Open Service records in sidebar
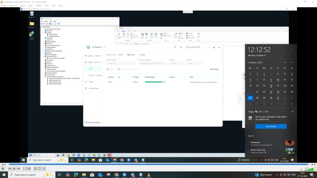317x178 pixels. pyautogui.click(x=92, y=88)
